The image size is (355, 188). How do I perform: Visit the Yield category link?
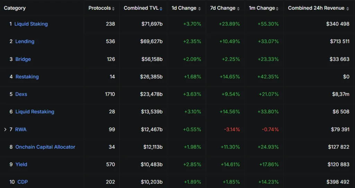[21, 164]
